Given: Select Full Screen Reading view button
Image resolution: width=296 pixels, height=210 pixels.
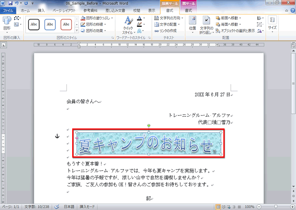Looking at the screenshot, I should coord(223,207).
